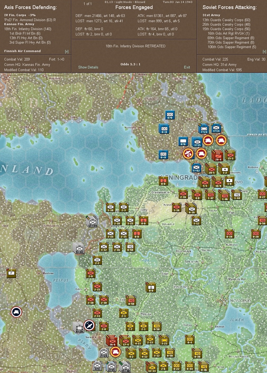267x373 pixels.
Task: Select HQ counter 1-46
Action: (x=224, y=195)
